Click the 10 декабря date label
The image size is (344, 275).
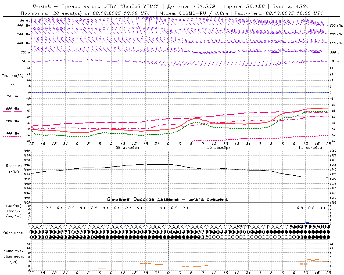[x=219, y=148]
